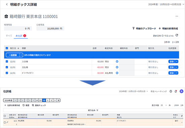The height and width of the screenshot is (128, 185).
Task: Click the refresh icon next to 更新日時
Action: coord(177,35)
